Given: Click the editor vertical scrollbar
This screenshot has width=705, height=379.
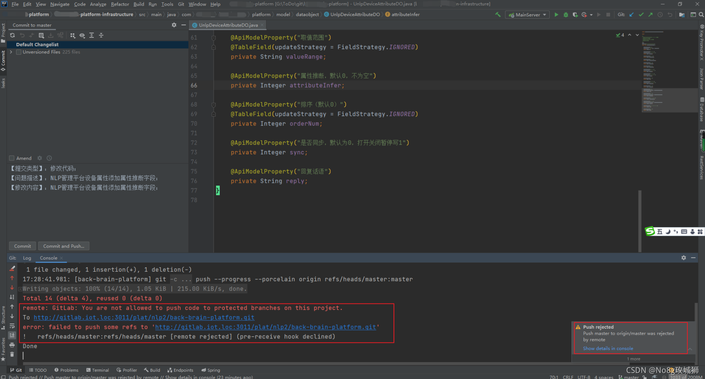Looking at the screenshot, I should tap(640, 221).
